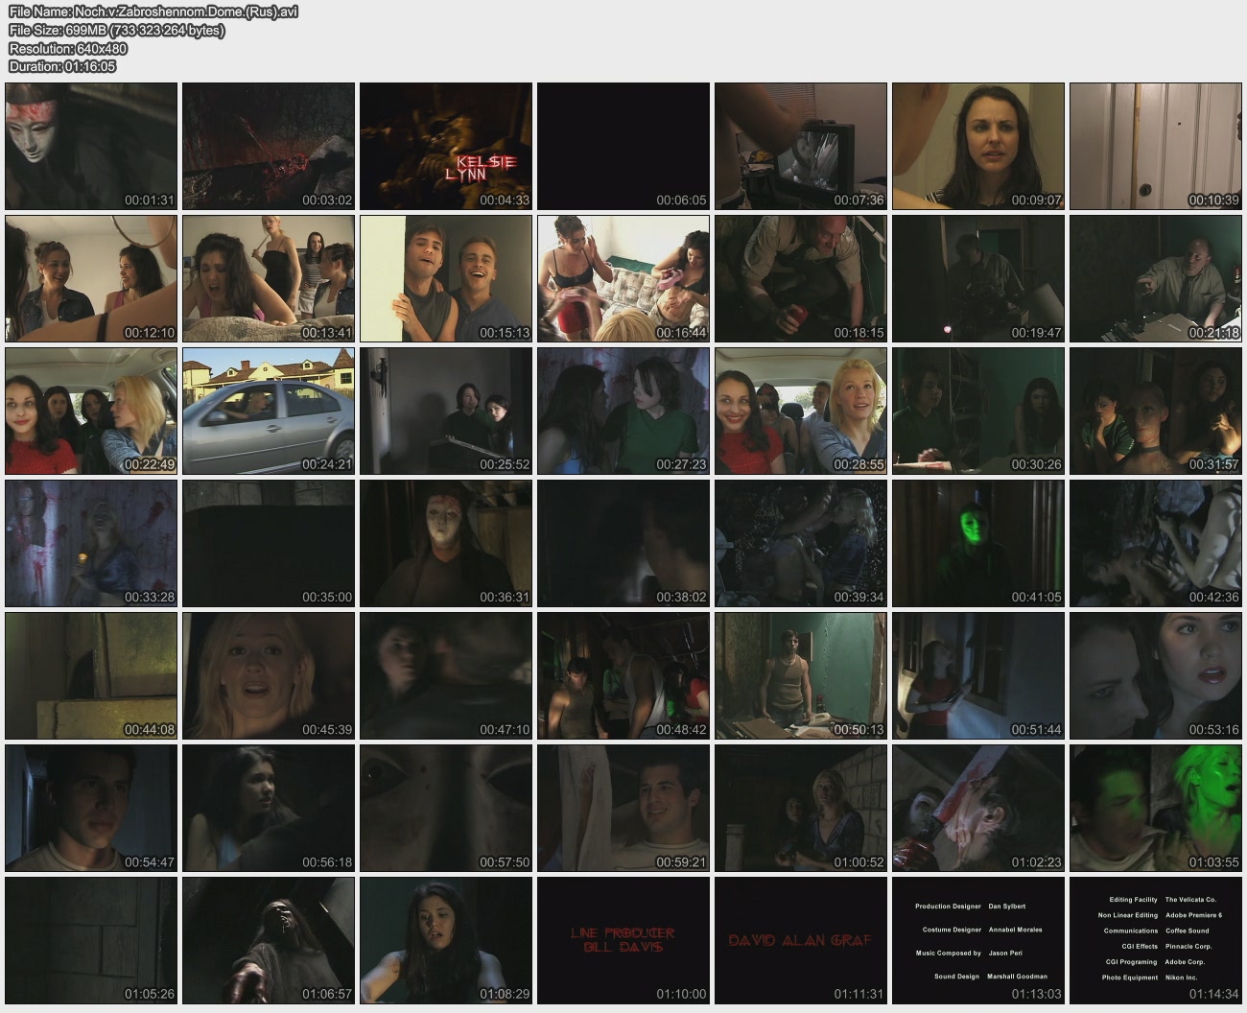
Task: Open the black frame at 00:06:05
Action: click(623, 146)
